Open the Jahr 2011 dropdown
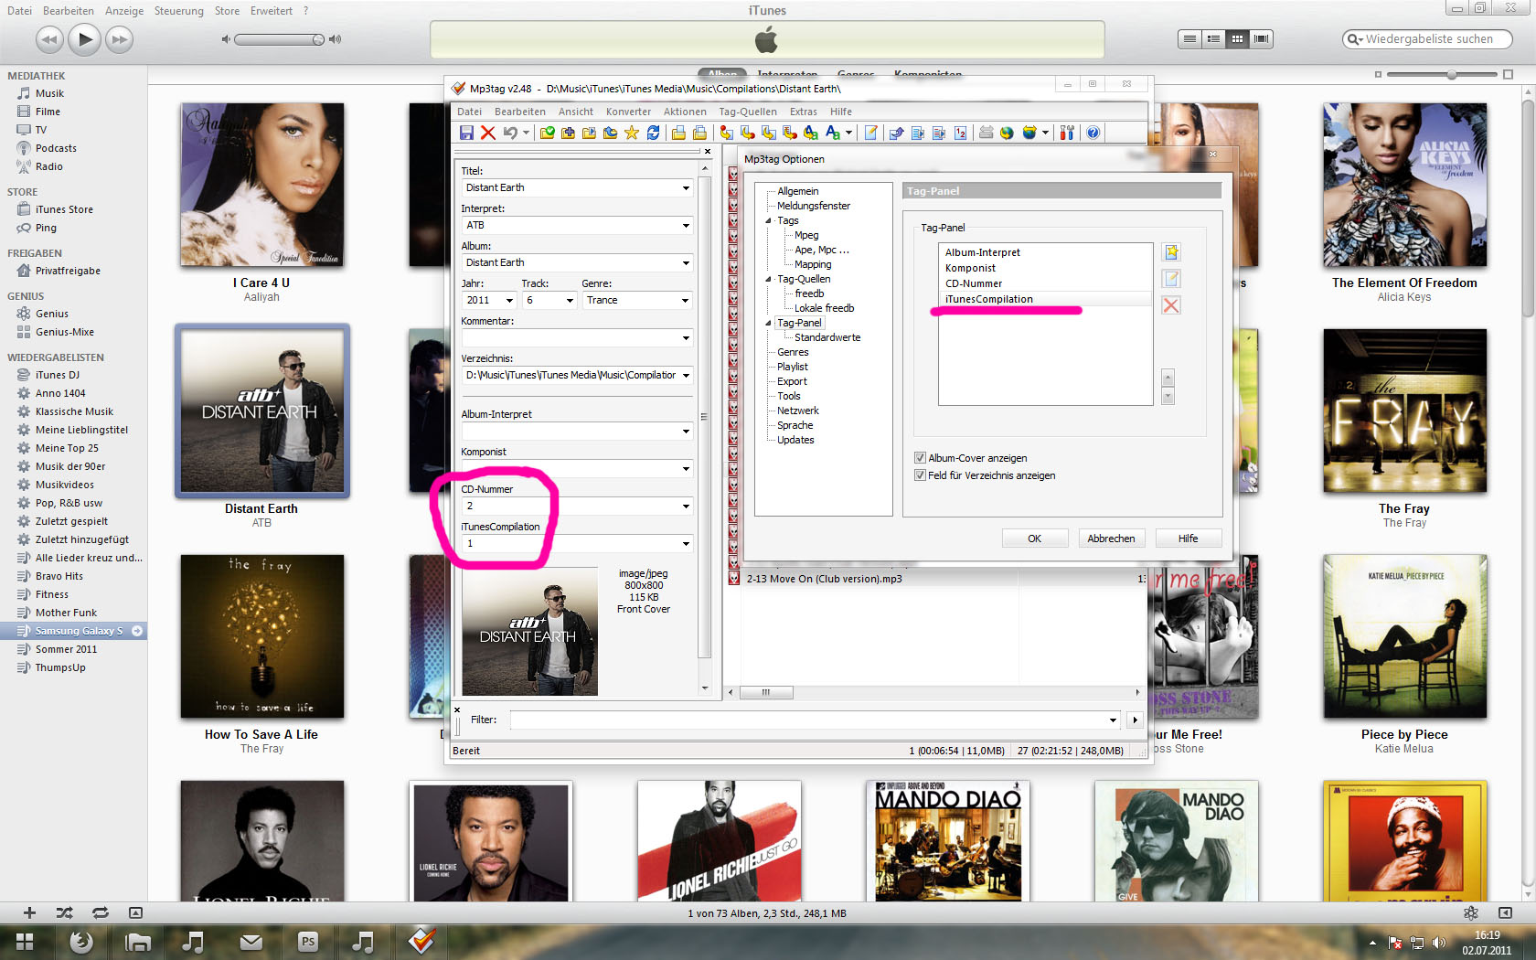Image resolution: width=1536 pixels, height=960 pixels. [x=509, y=300]
